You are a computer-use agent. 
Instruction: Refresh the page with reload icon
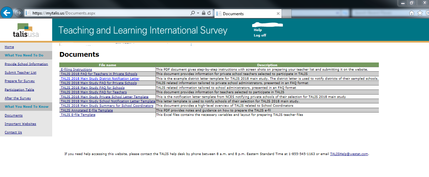pos(209,13)
